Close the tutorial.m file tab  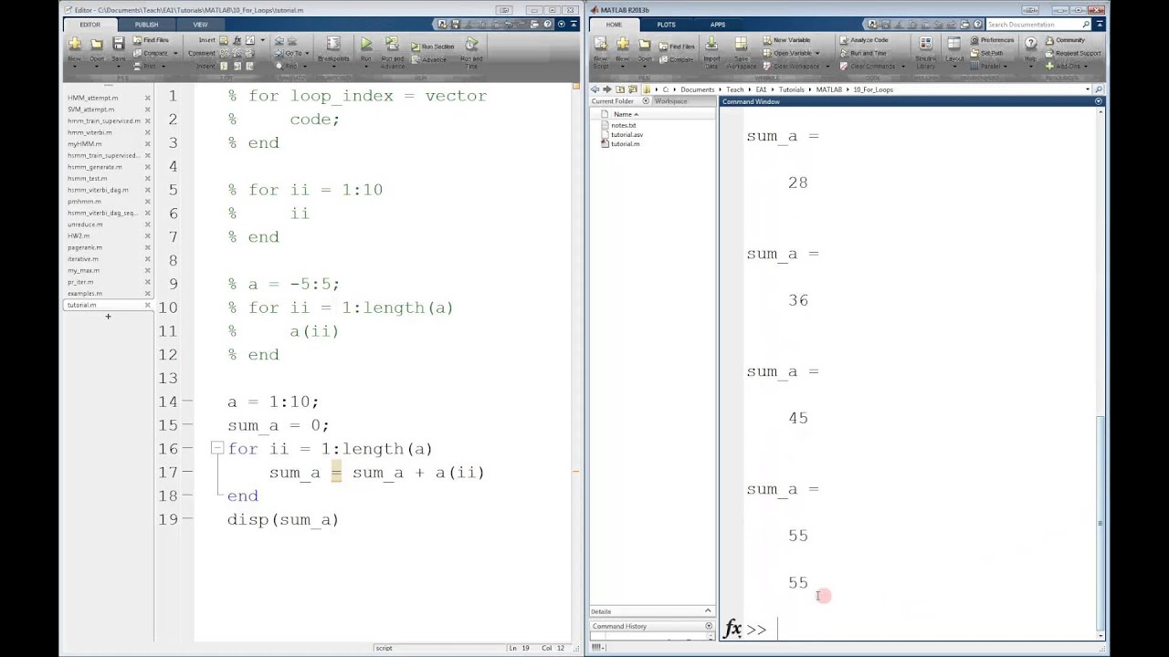point(147,305)
